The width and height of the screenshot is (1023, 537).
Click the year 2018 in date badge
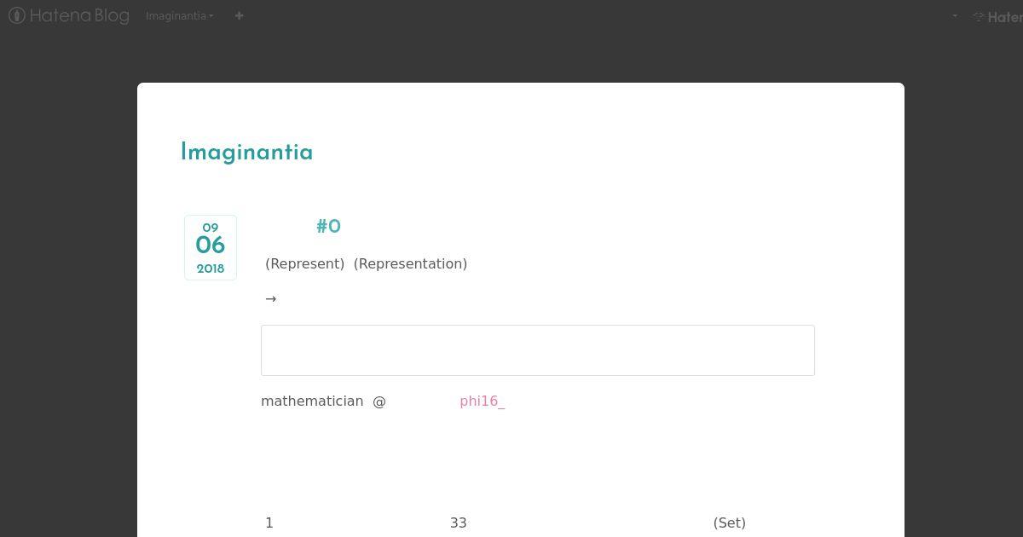[x=211, y=268]
